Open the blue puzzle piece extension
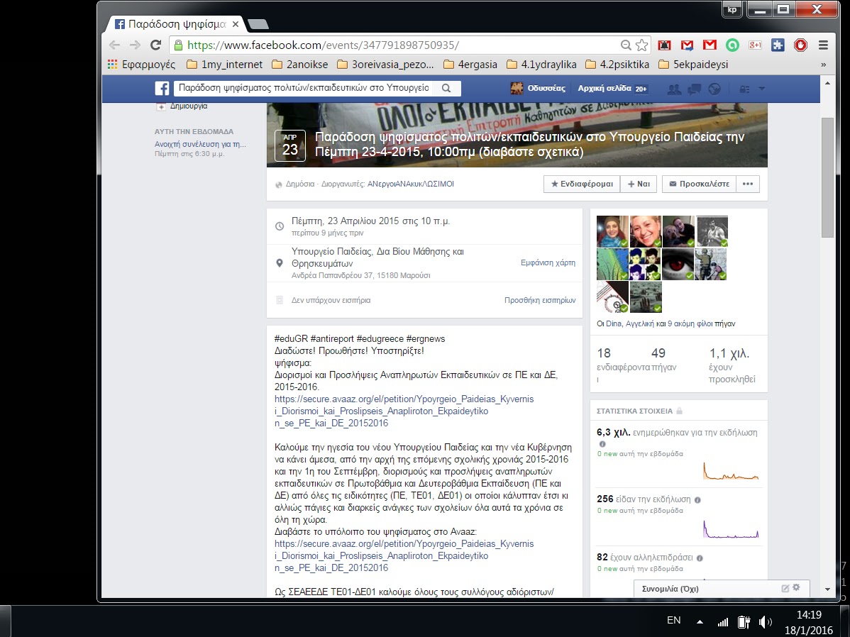Image resolution: width=850 pixels, height=637 pixels. pos(778,45)
